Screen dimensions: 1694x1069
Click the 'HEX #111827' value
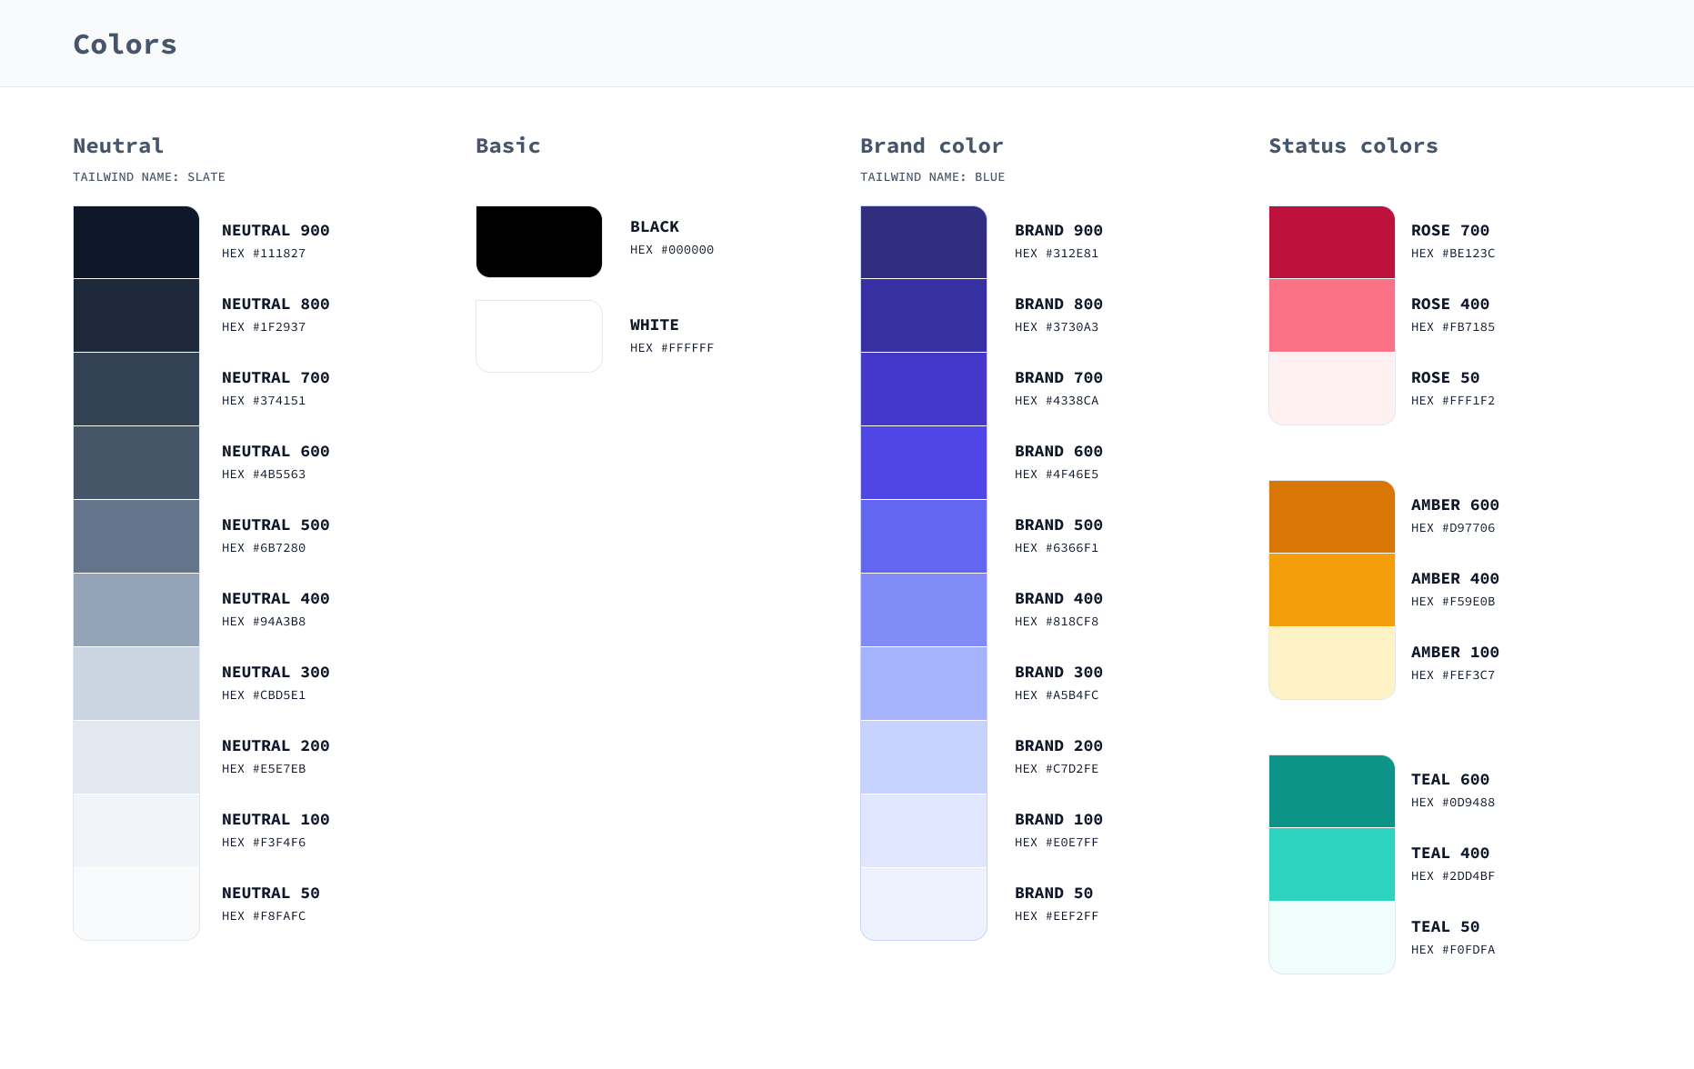pyautogui.click(x=264, y=254)
